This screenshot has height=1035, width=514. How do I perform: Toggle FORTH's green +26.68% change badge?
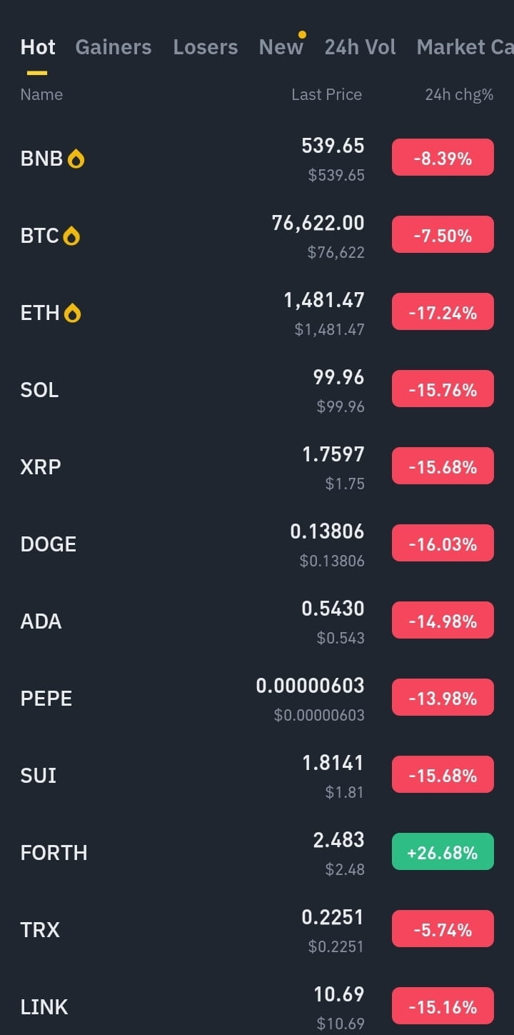tap(443, 851)
